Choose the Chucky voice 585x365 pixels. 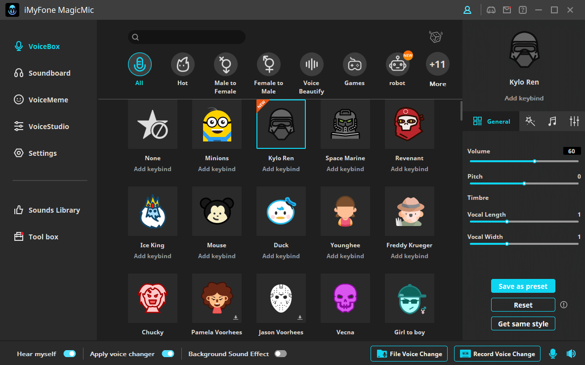pyautogui.click(x=153, y=298)
